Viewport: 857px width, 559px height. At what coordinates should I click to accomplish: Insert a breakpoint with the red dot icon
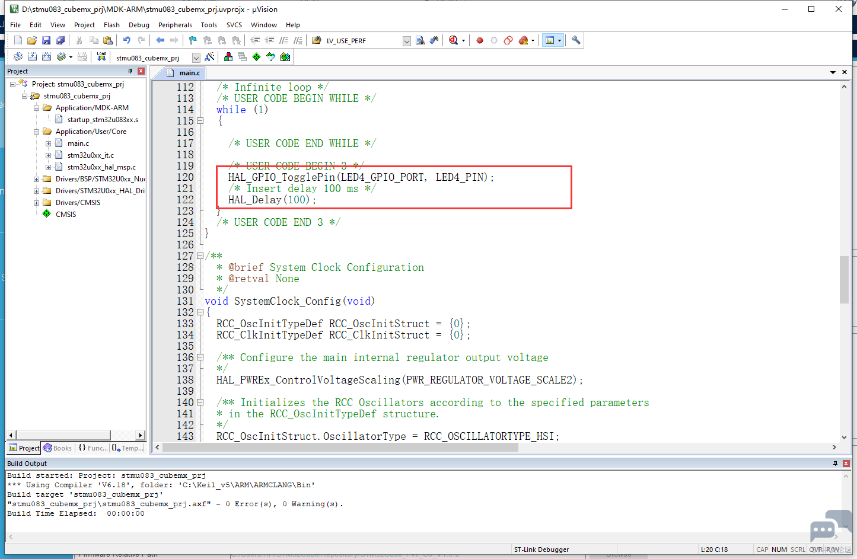click(480, 40)
